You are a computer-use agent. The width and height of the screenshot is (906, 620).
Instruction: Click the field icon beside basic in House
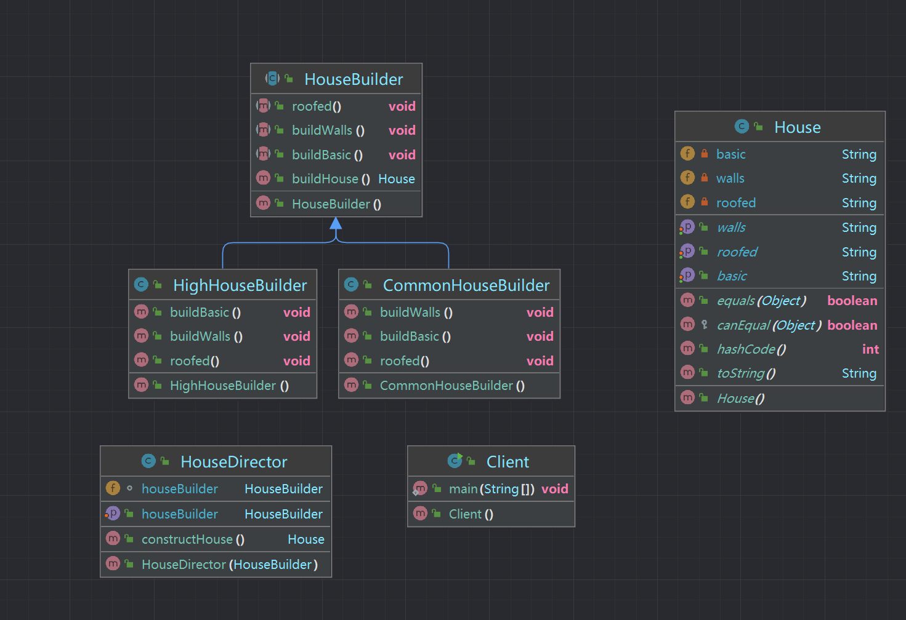coord(687,154)
